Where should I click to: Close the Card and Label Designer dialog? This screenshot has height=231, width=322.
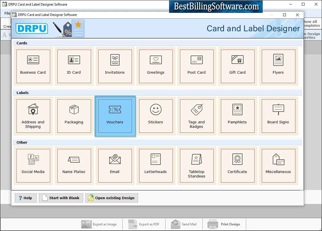tap(297, 15)
